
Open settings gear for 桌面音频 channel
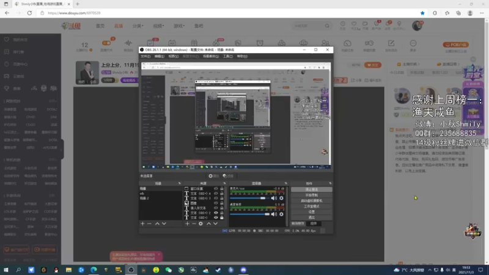281,215
